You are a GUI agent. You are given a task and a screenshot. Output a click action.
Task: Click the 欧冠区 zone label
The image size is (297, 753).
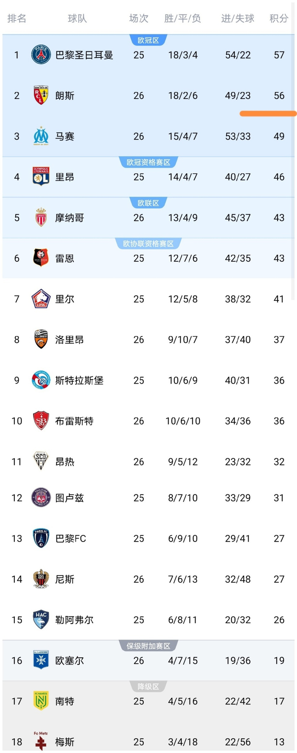click(x=148, y=40)
